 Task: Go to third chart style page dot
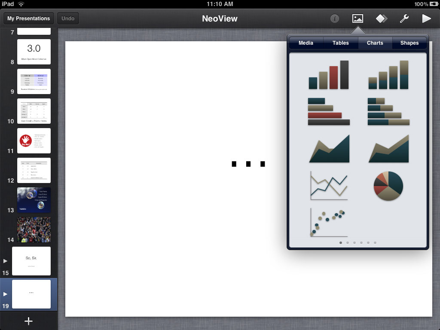pyautogui.click(x=354, y=243)
